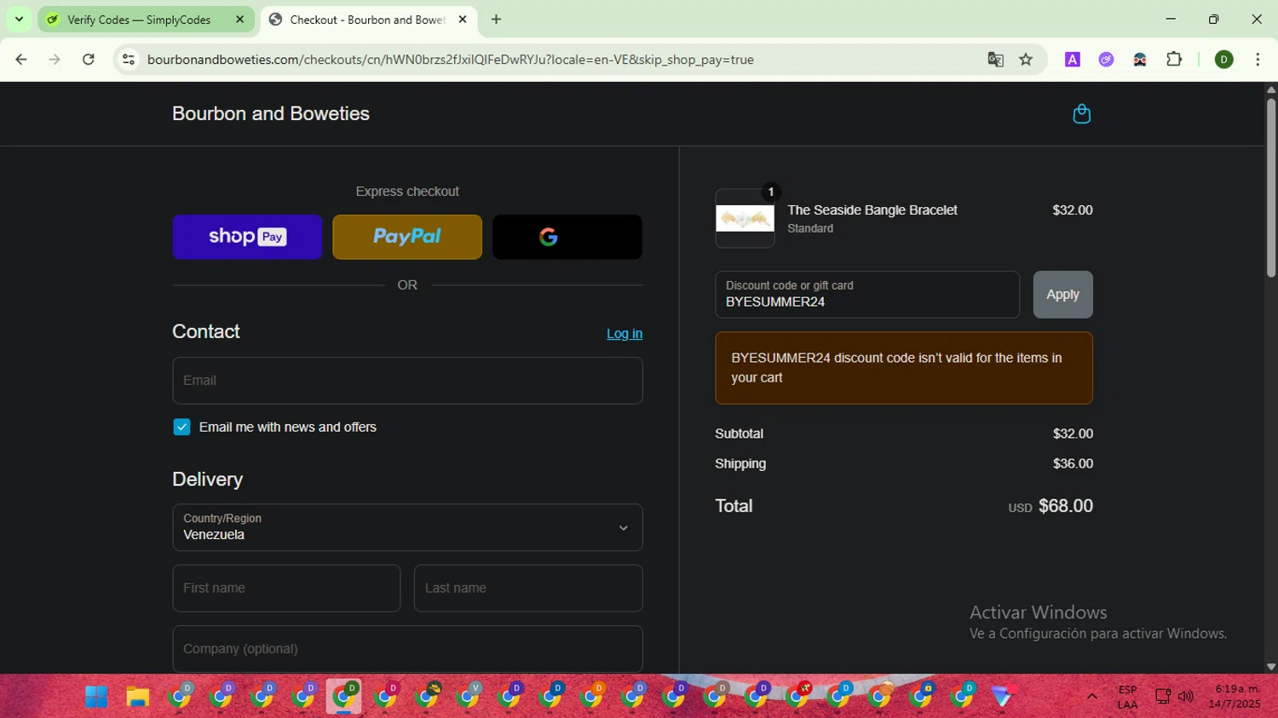Go back to the previous page
This screenshot has width=1278, height=718.
pos(21,60)
